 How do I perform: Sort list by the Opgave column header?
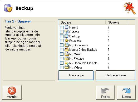click(82, 22)
